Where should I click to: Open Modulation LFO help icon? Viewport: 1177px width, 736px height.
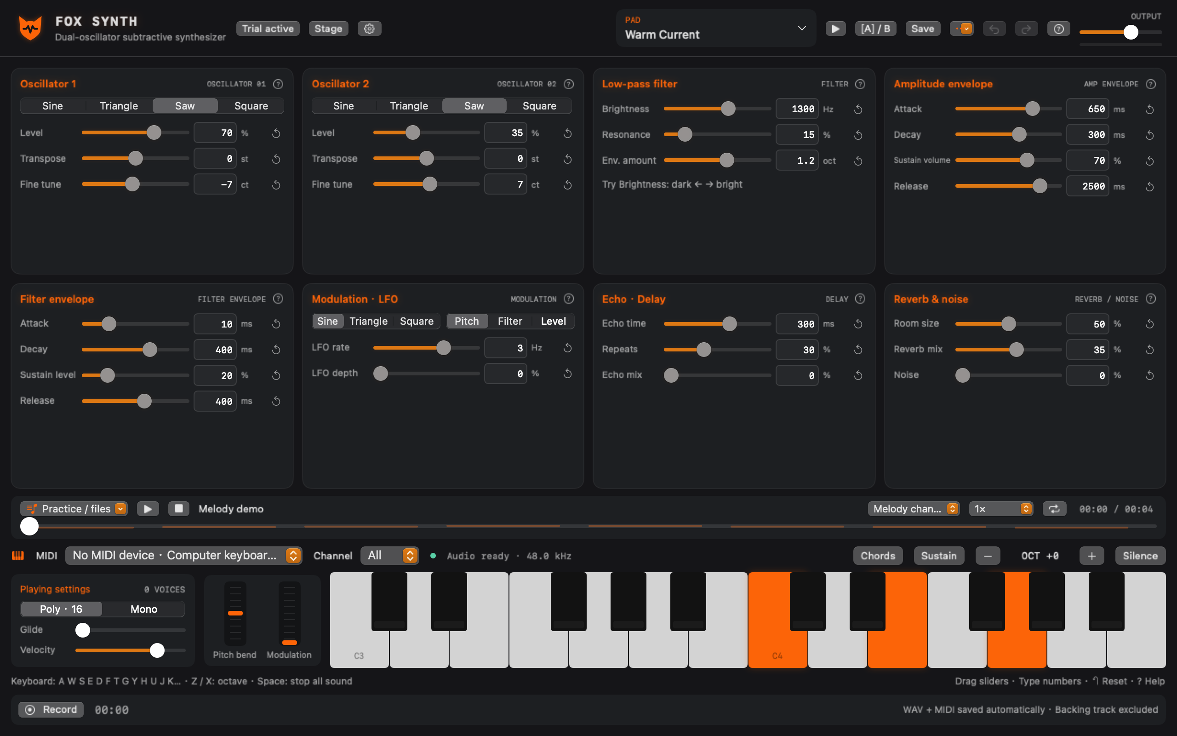(569, 299)
